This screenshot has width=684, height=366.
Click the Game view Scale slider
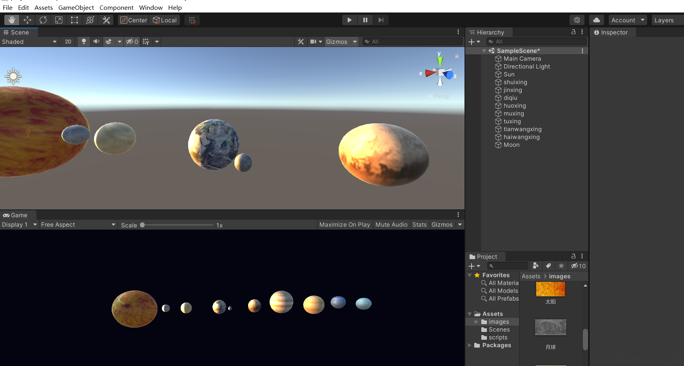178,225
